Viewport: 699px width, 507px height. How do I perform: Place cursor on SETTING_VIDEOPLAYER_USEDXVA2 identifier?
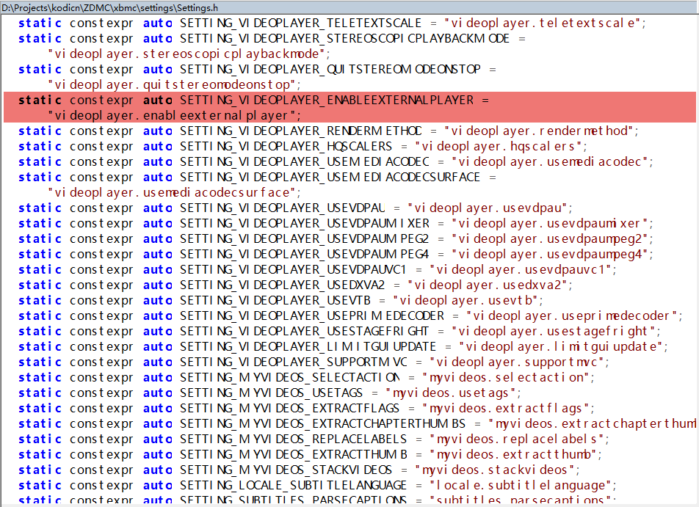point(286,285)
